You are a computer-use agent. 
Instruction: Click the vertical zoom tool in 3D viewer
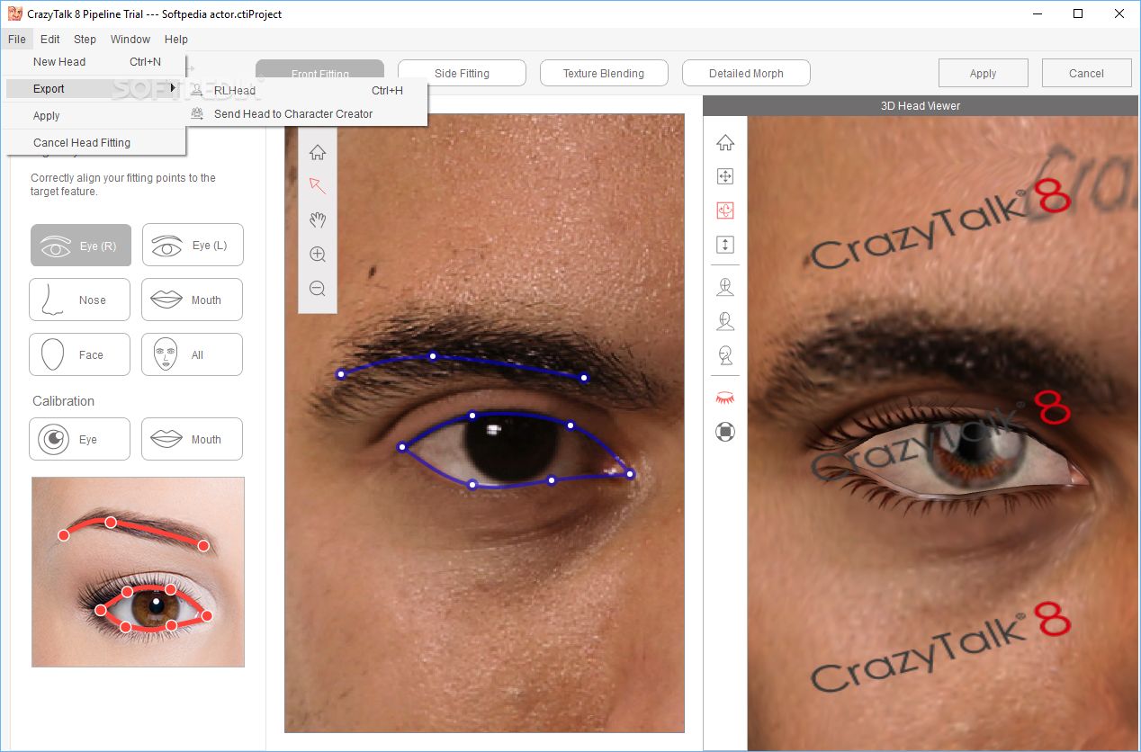(x=725, y=245)
